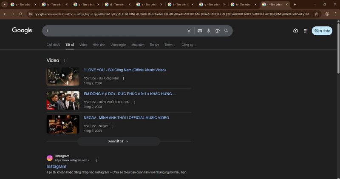Clear the search box with the X icon
Screen dimensions: 340x179
189,31
